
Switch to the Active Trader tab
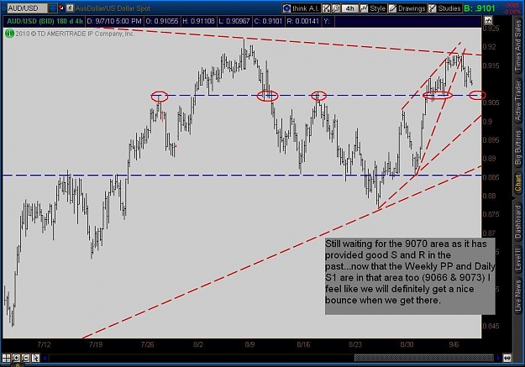pyautogui.click(x=518, y=101)
